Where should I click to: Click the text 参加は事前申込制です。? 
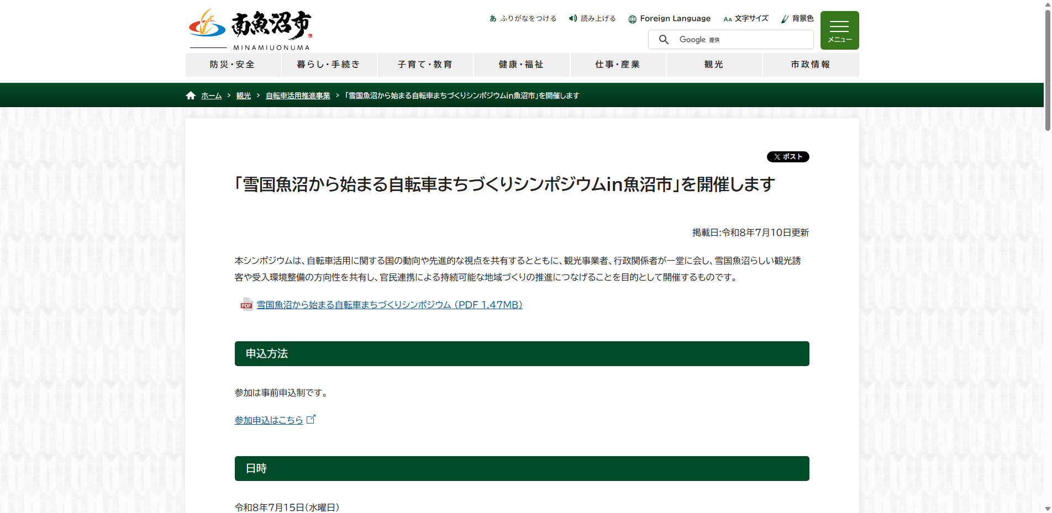tap(283, 393)
